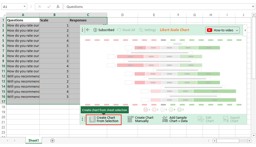256x147 pixels.
Task: Select column B header
Action: 54,15
